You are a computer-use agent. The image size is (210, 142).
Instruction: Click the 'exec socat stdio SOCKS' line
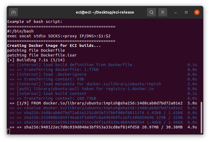click(59, 36)
